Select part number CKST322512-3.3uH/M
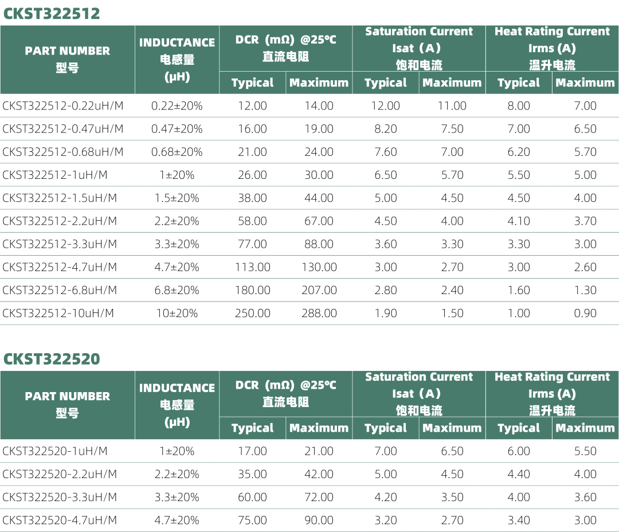Screen dimensions: 619x532 [60, 244]
